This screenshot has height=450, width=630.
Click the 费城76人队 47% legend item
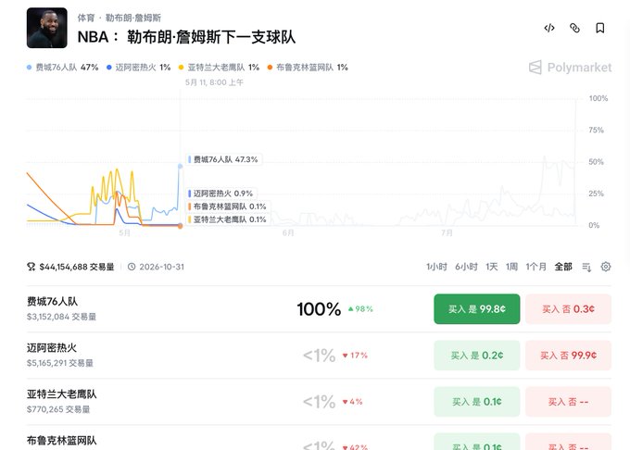62,67
